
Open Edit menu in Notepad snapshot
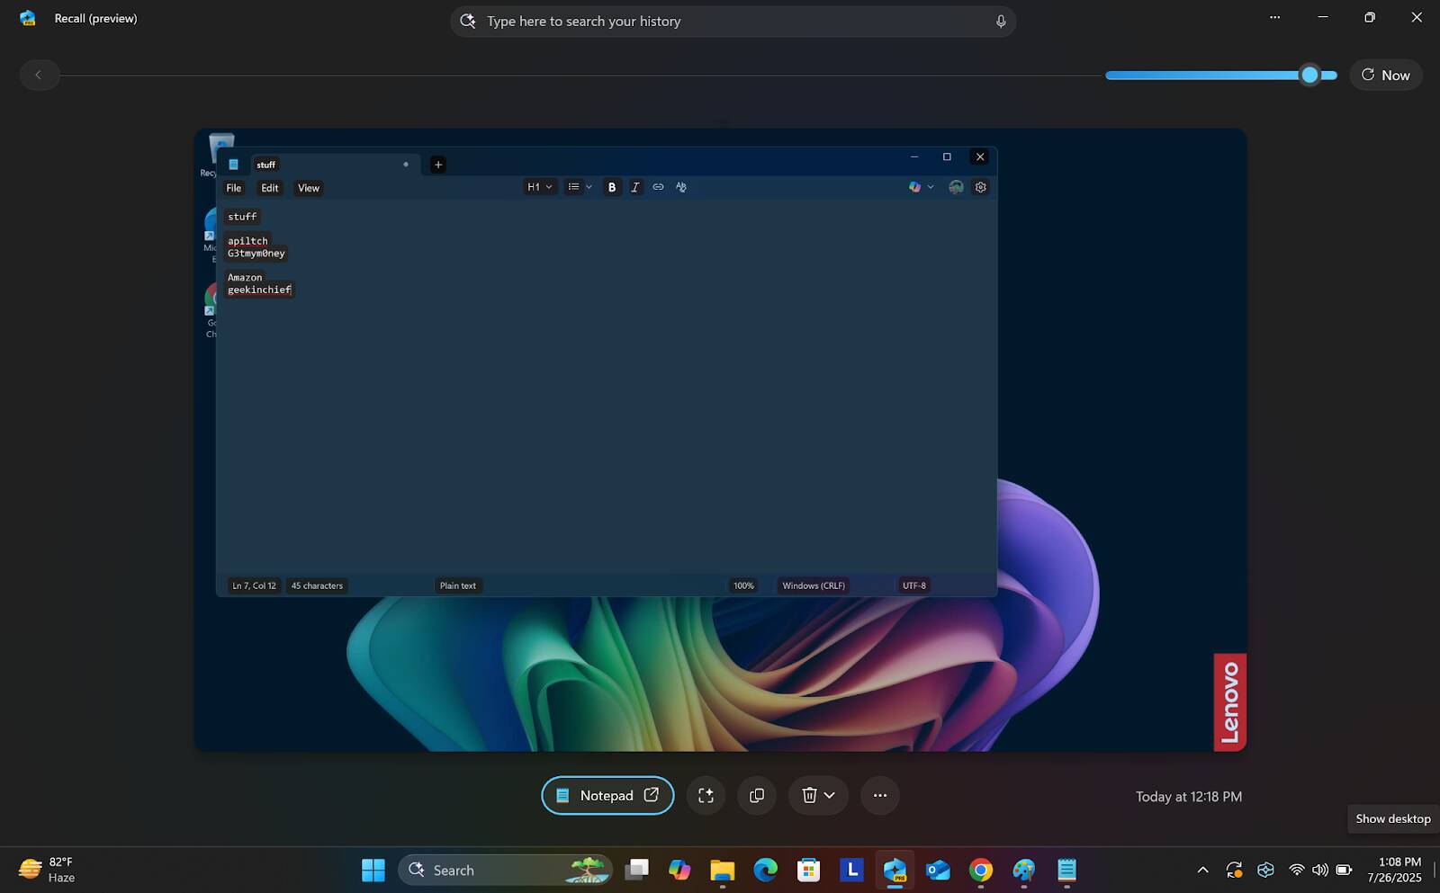269,188
